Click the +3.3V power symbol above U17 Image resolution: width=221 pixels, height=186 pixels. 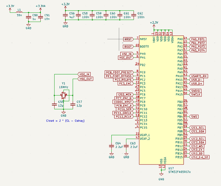[154, 26]
